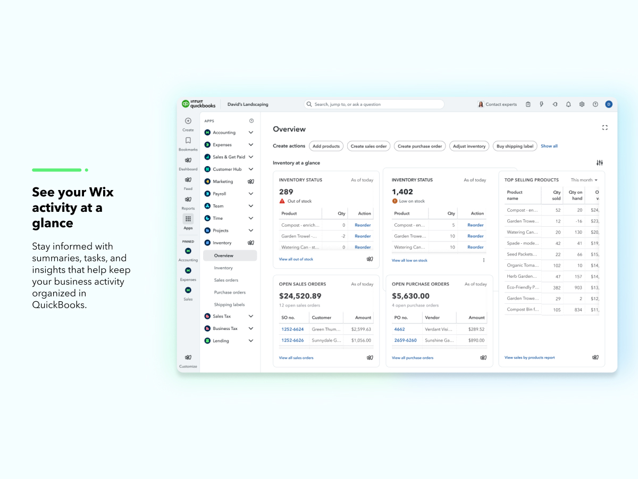638x479 pixels.
Task: Open sales order 1252-6624
Action: coord(292,329)
